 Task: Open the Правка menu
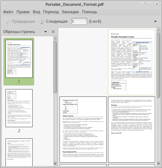[23, 12]
